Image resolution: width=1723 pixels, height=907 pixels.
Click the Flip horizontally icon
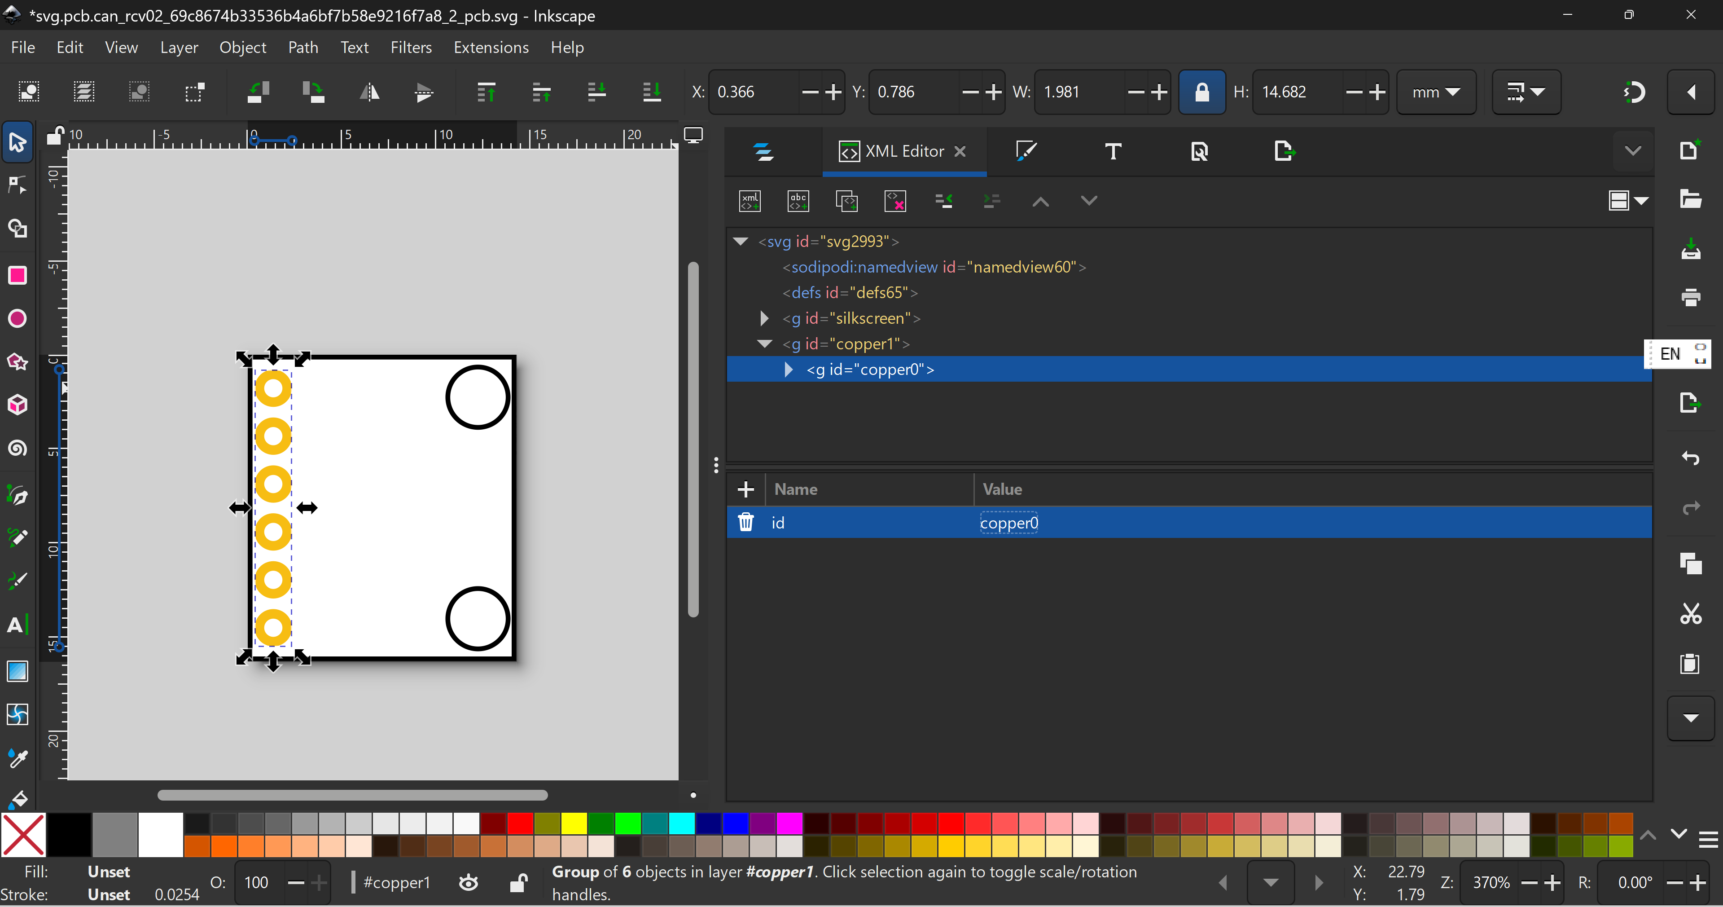tap(369, 92)
